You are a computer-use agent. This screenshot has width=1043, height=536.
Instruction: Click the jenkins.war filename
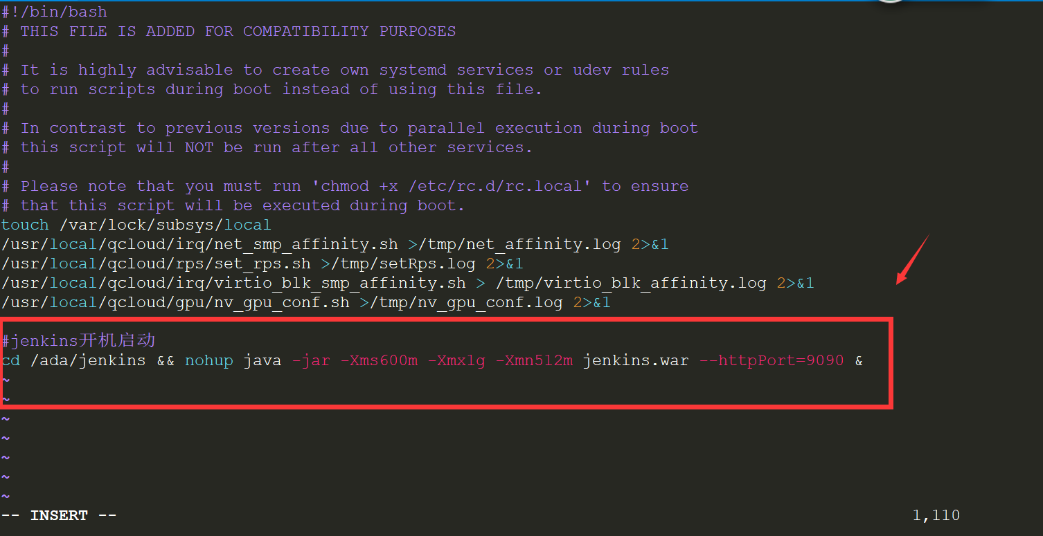pos(635,360)
